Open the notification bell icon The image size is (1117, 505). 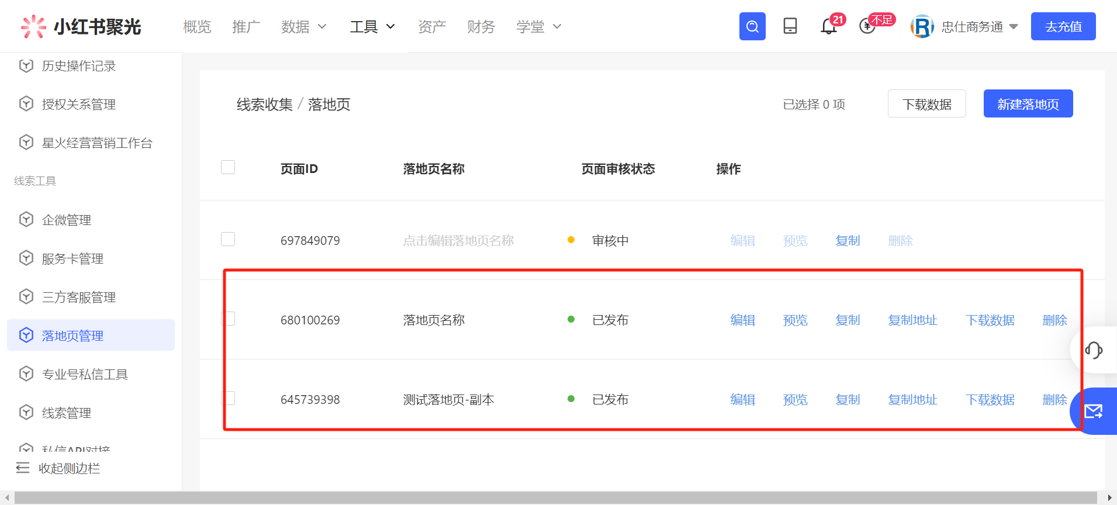(x=828, y=26)
